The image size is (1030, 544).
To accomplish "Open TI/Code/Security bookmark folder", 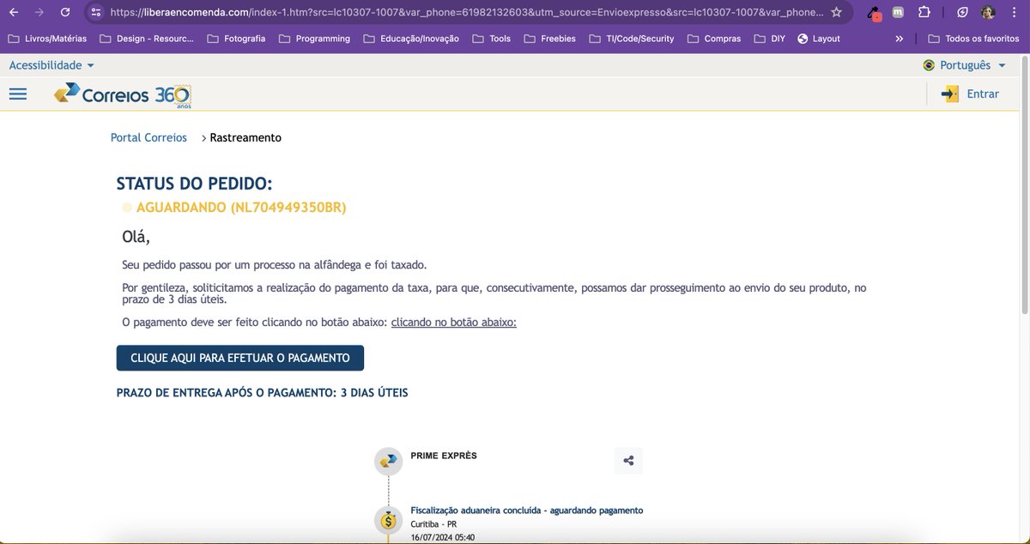I will (x=631, y=39).
